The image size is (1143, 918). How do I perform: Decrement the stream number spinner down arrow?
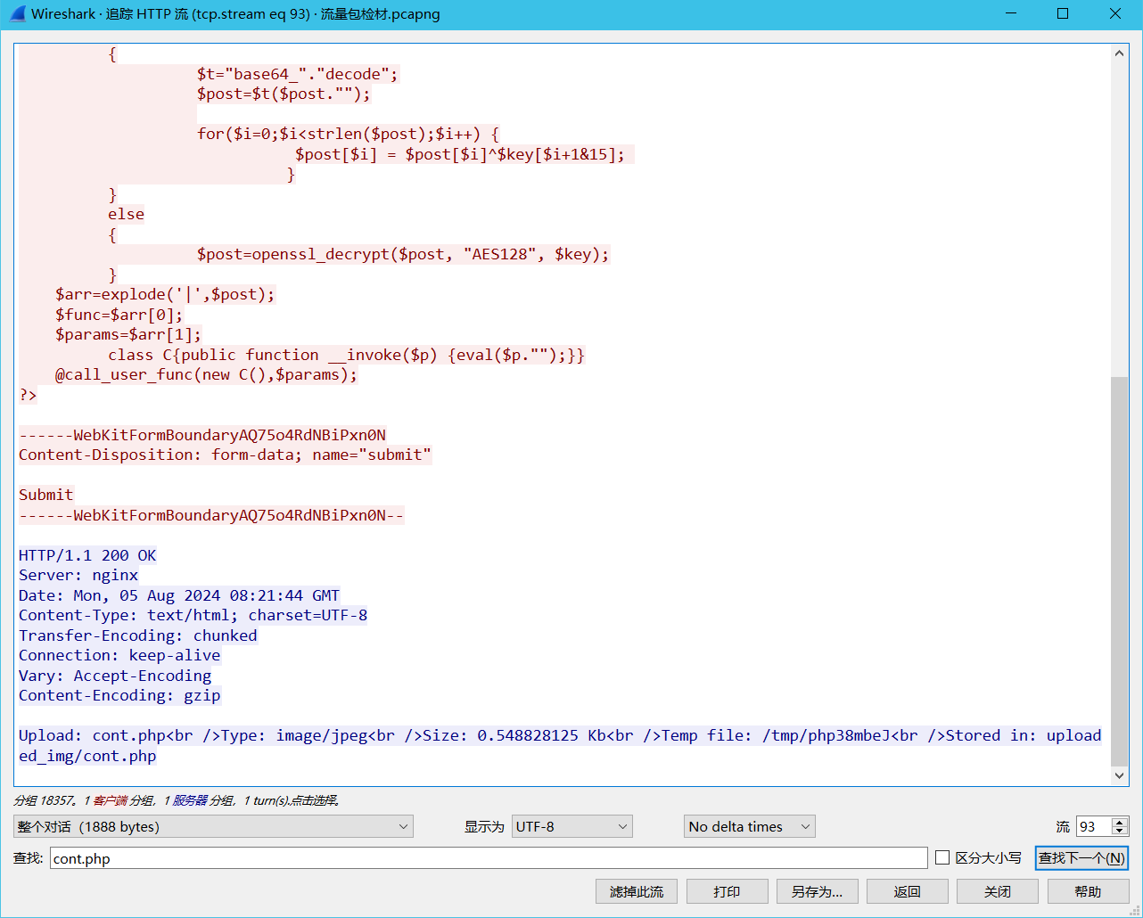pos(1121,832)
